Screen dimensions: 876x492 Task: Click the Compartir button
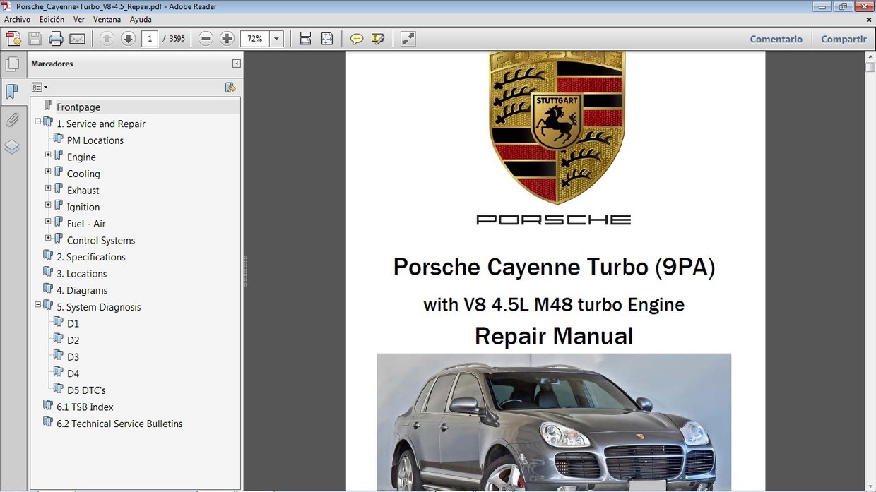click(844, 39)
